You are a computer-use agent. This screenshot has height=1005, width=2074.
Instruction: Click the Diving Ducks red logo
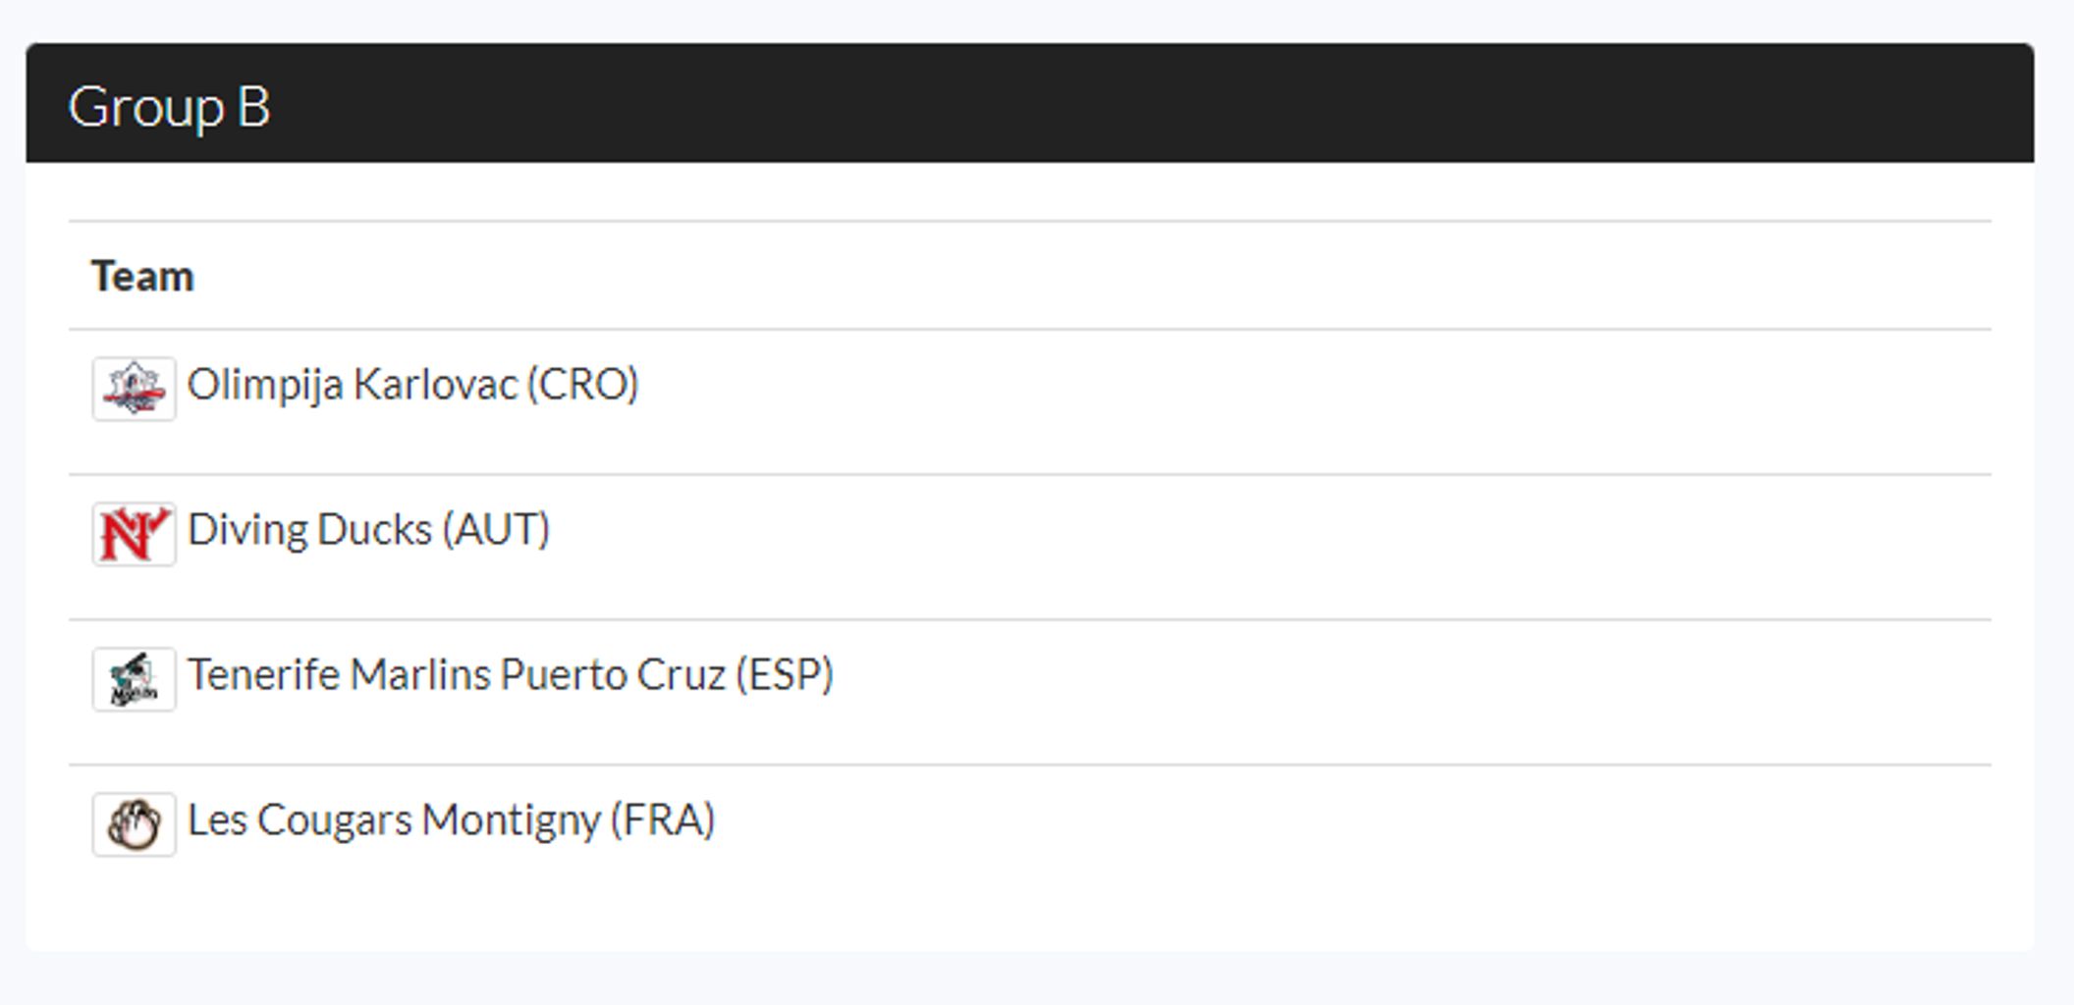[134, 534]
